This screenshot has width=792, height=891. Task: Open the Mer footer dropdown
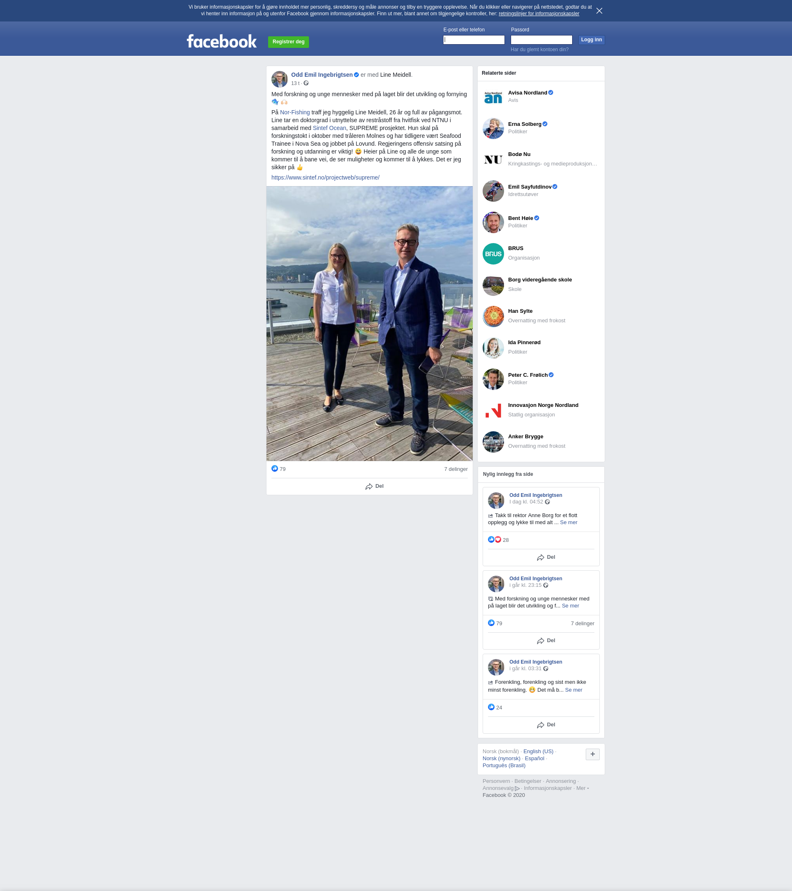[582, 788]
